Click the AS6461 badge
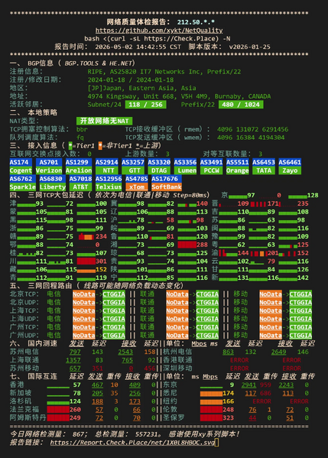 tap(290, 162)
